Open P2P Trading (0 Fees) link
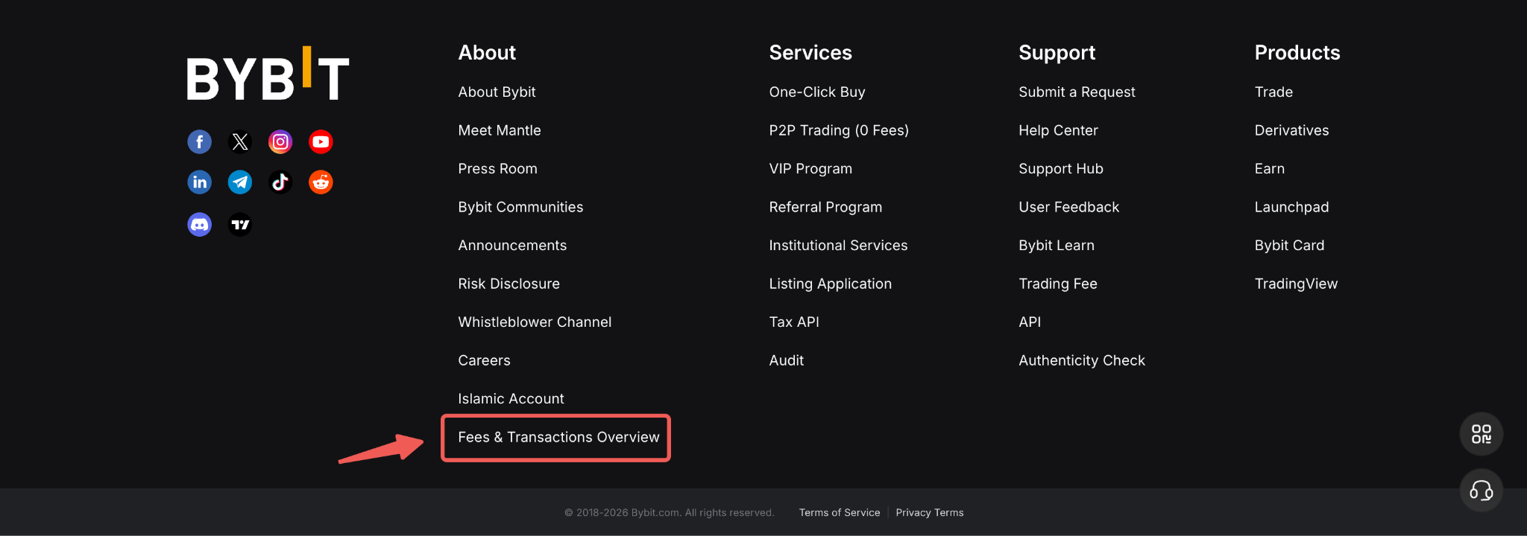1527x536 pixels. (x=839, y=130)
